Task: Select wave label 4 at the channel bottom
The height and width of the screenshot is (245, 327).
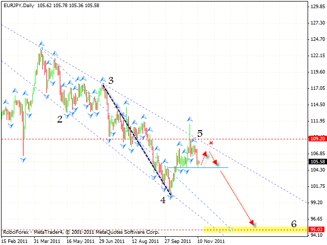Action: click(163, 201)
